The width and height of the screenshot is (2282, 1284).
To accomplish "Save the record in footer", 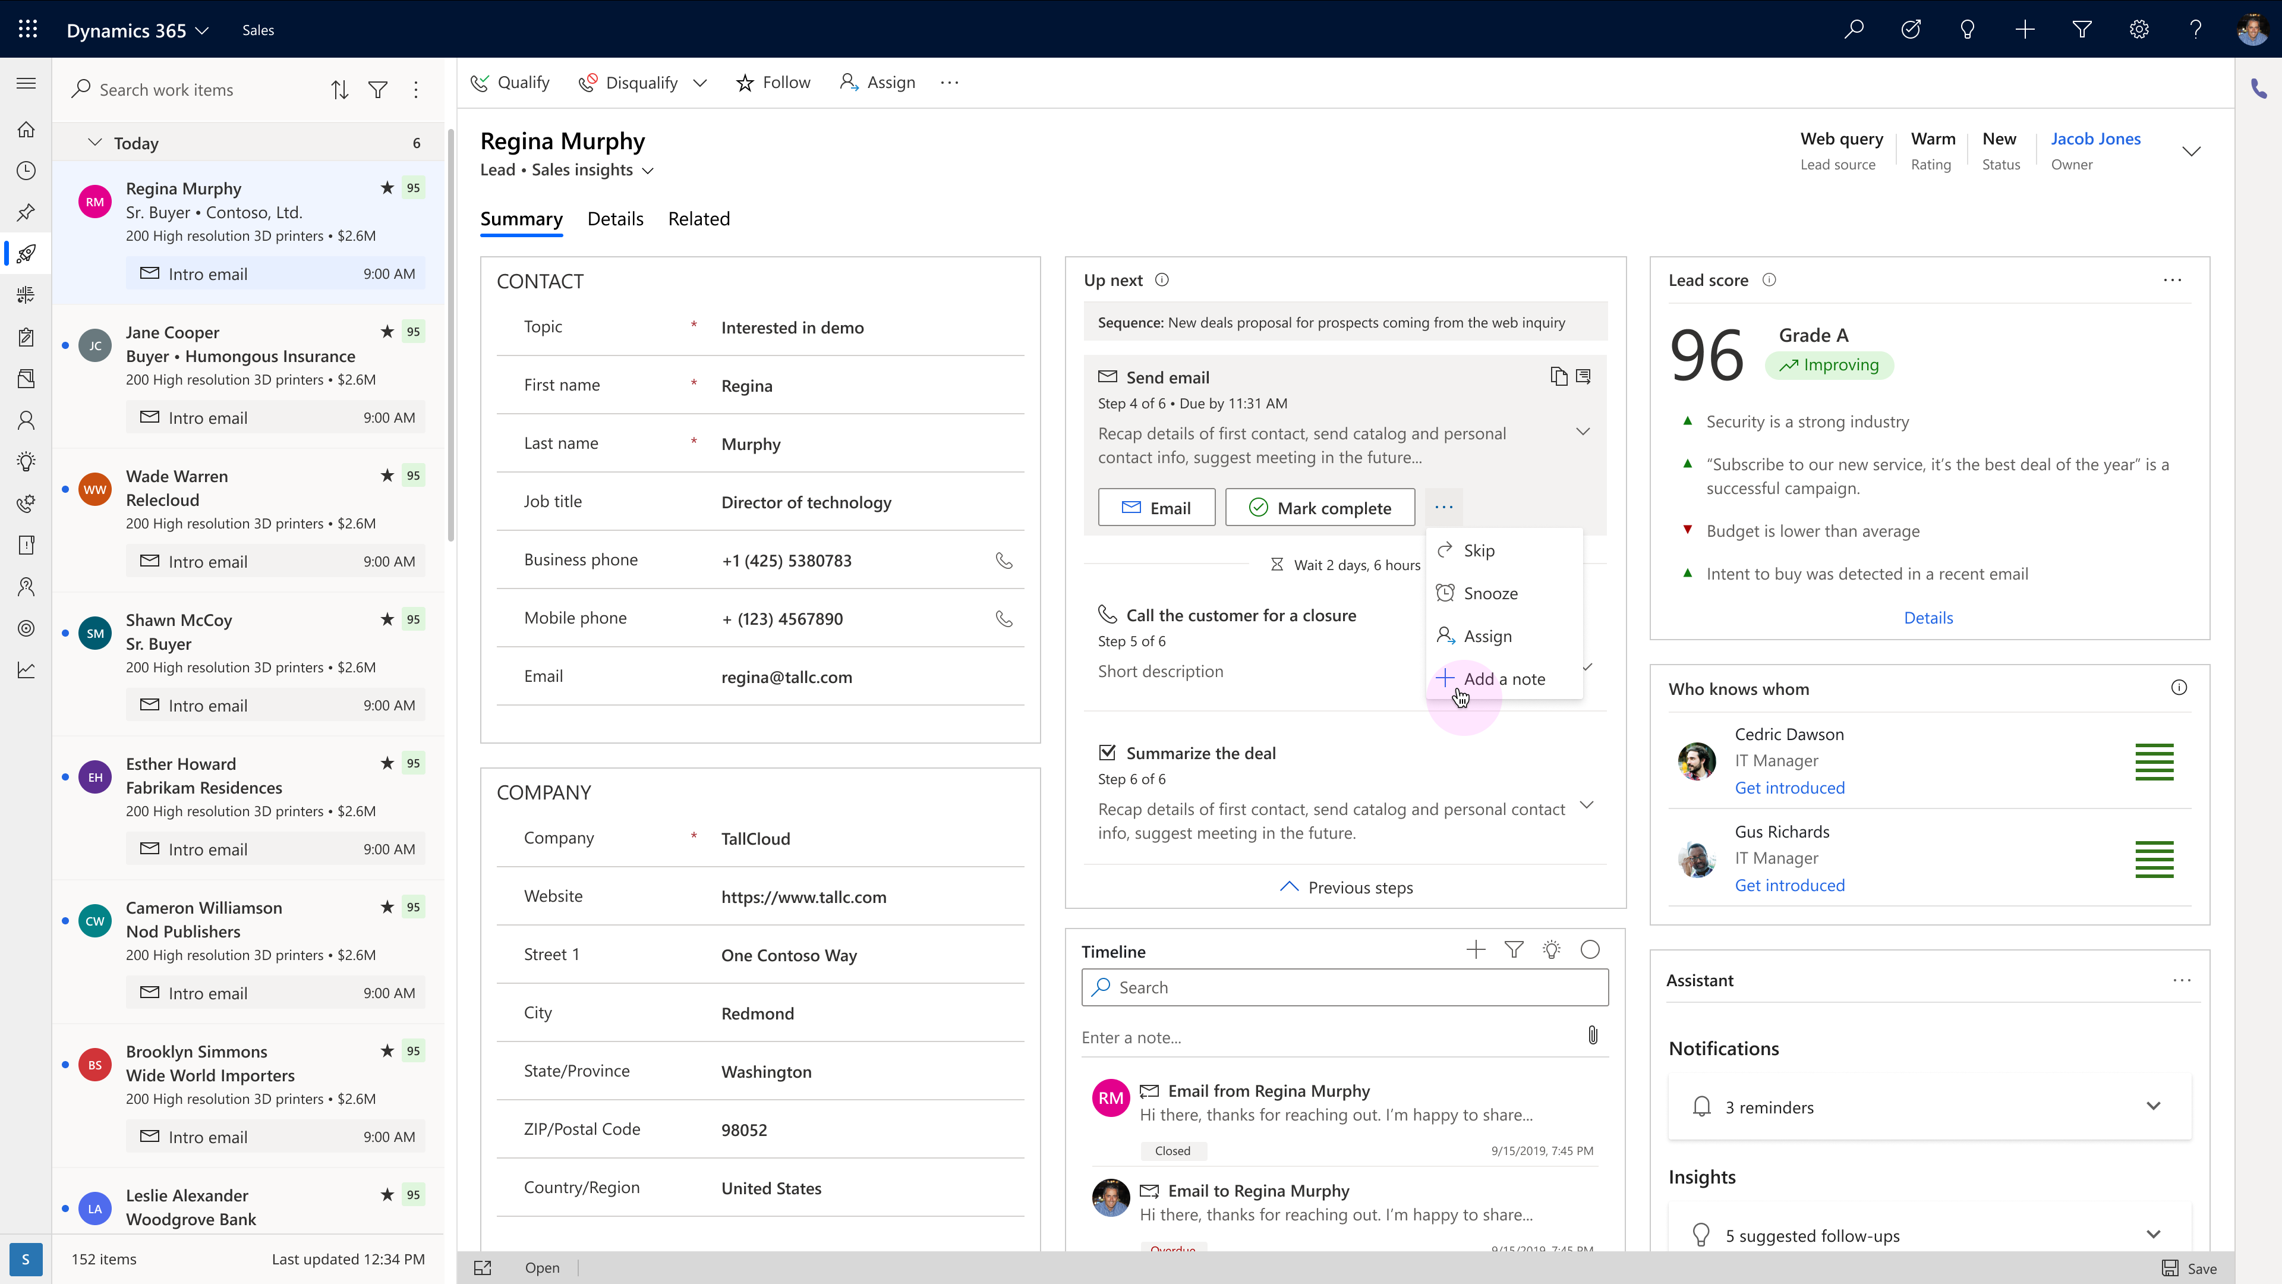I will [2189, 1268].
